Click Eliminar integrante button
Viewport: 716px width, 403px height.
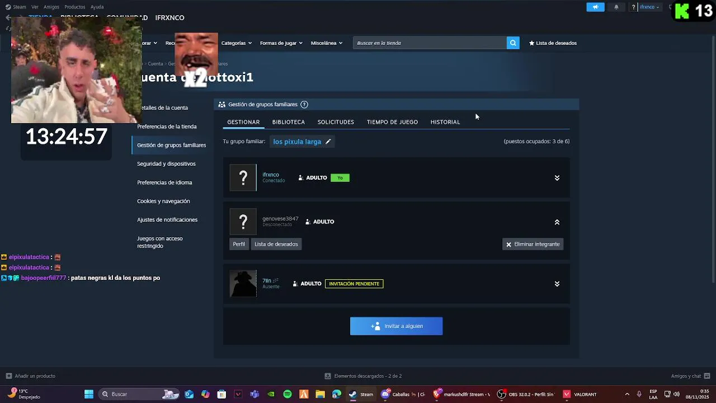[533, 244]
